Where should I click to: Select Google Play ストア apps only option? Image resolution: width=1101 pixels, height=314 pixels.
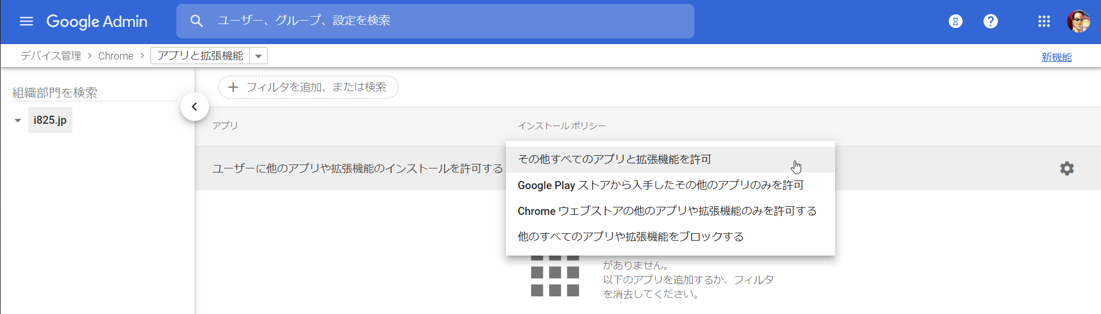click(x=670, y=185)
